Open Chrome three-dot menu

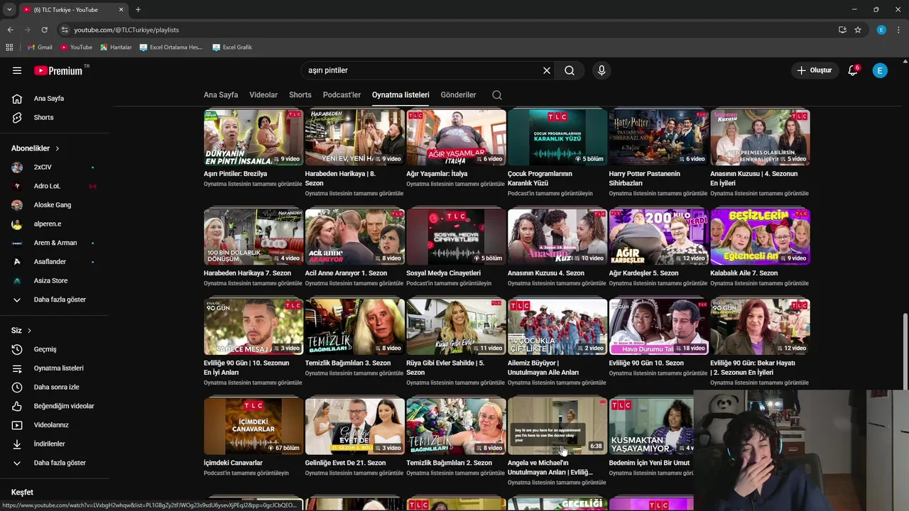pos(898,30)
